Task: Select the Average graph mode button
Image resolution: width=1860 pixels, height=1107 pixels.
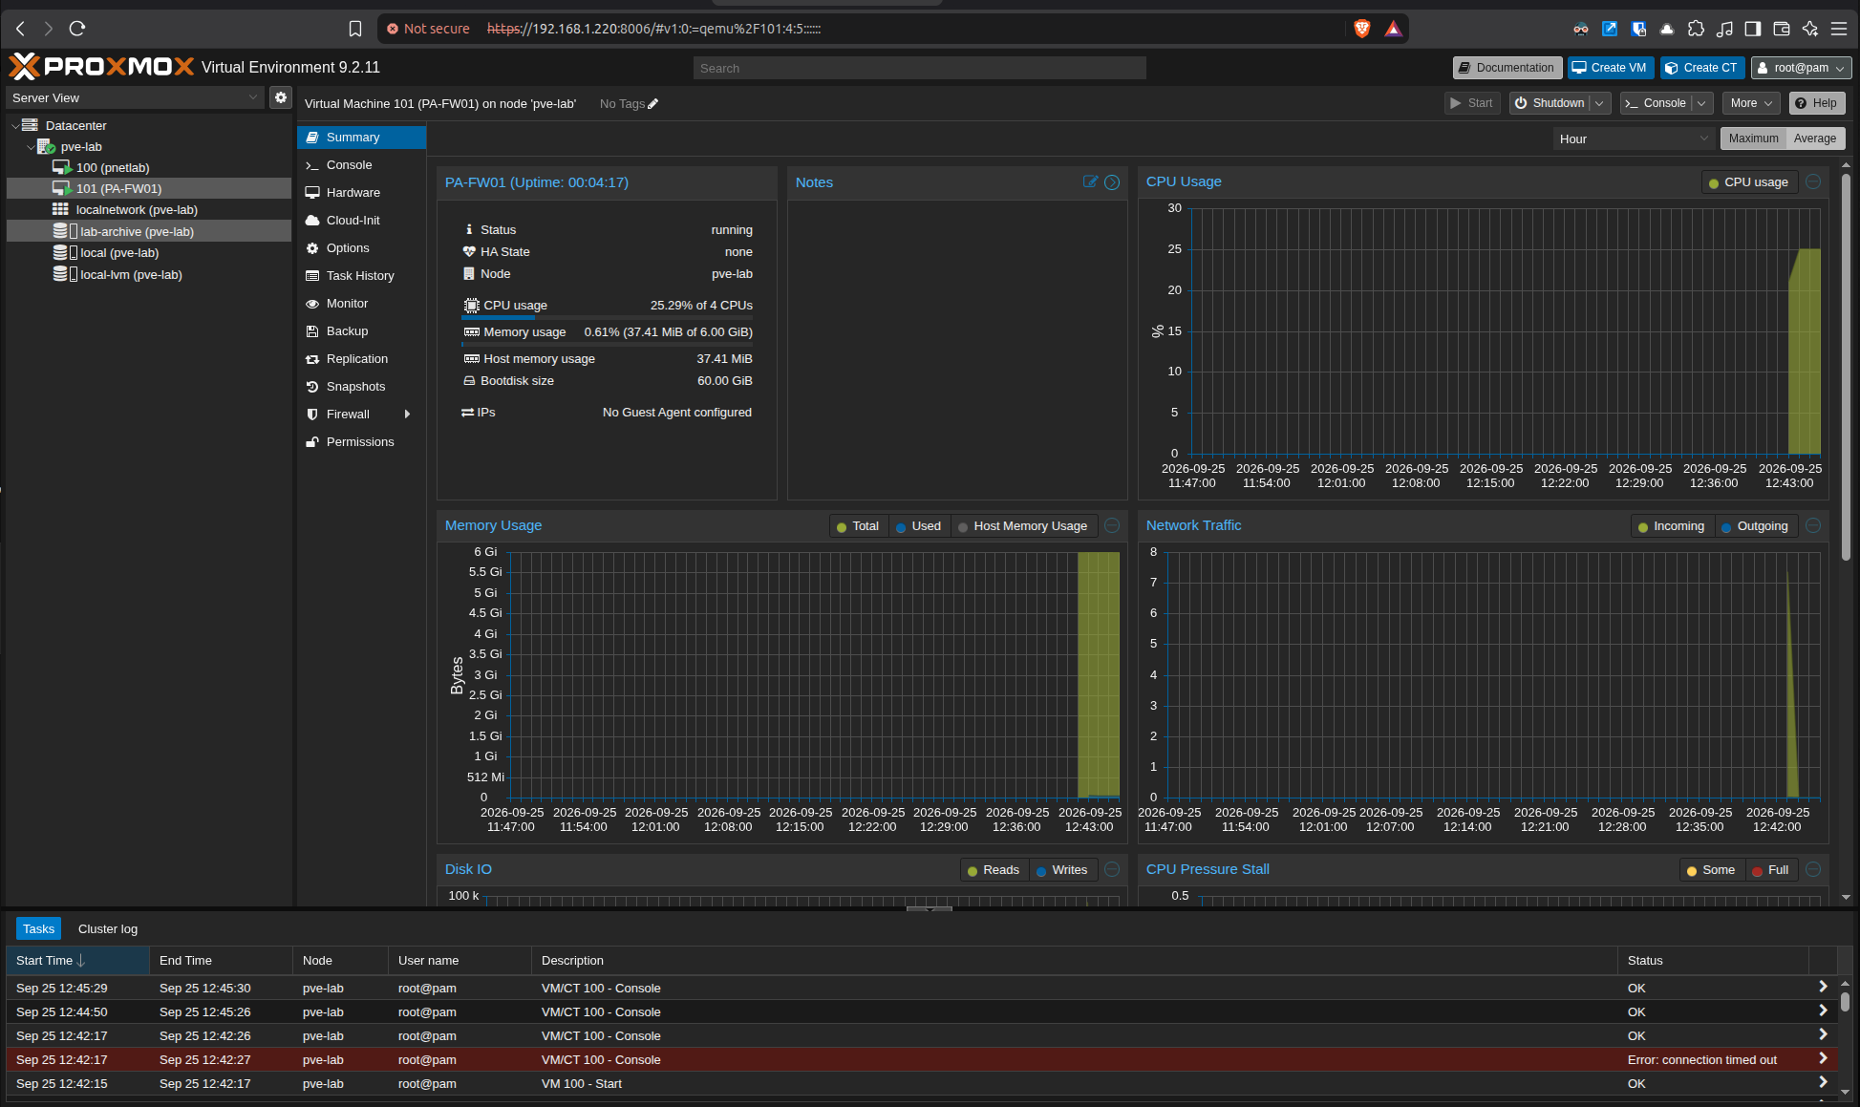Action: pyautogui.click(x=1815, y=138)
